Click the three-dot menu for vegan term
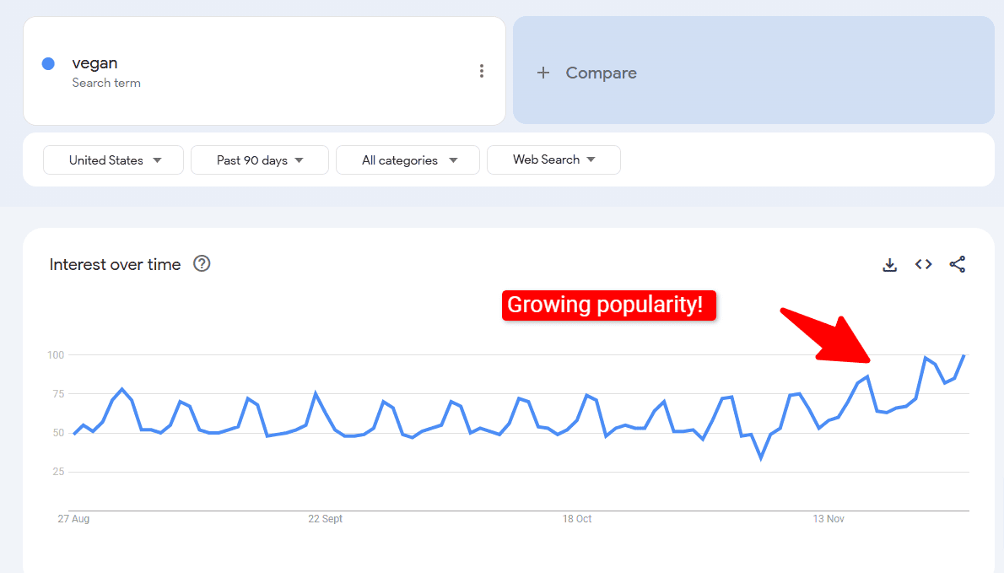1004x573 pixels. tap(482, 72)
